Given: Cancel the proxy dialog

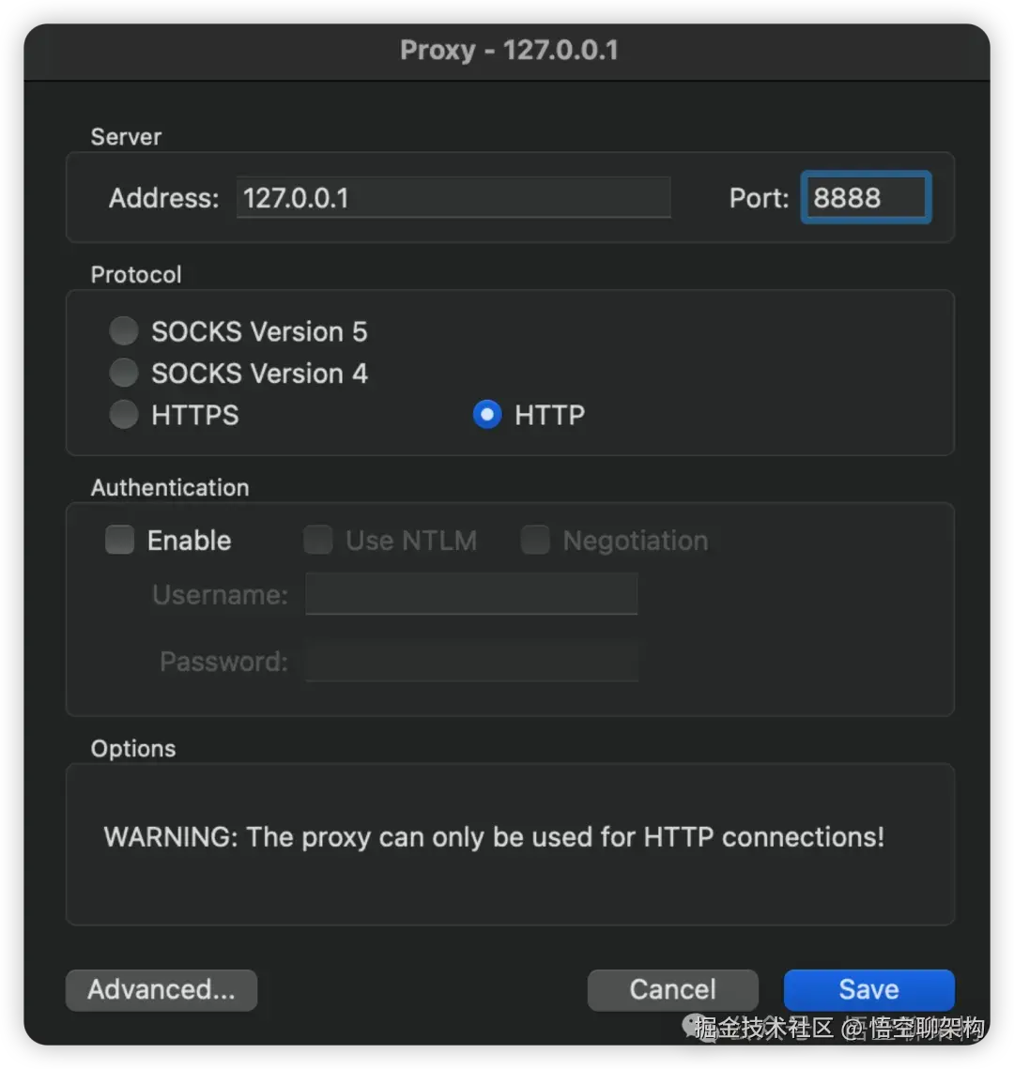Looking at the screenshot, I should pos(672,990).
